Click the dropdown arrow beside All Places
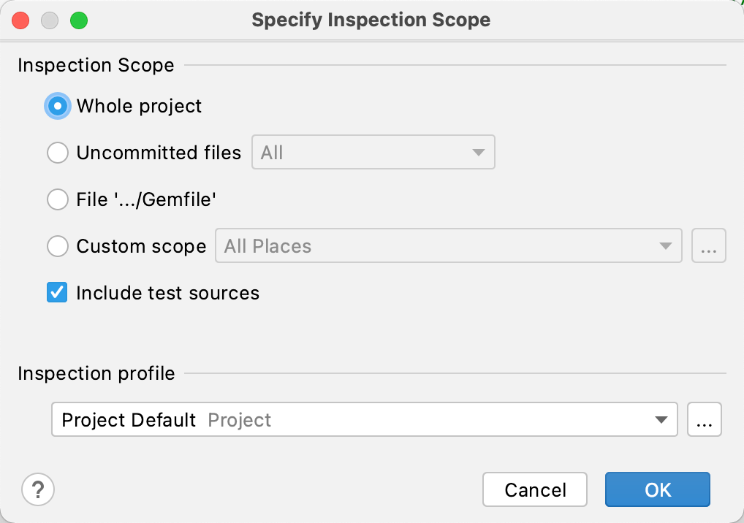 click(x=667, y=245)
